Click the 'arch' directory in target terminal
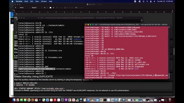Viewport: 184px width, 103px height. click(x=137, y=69)
